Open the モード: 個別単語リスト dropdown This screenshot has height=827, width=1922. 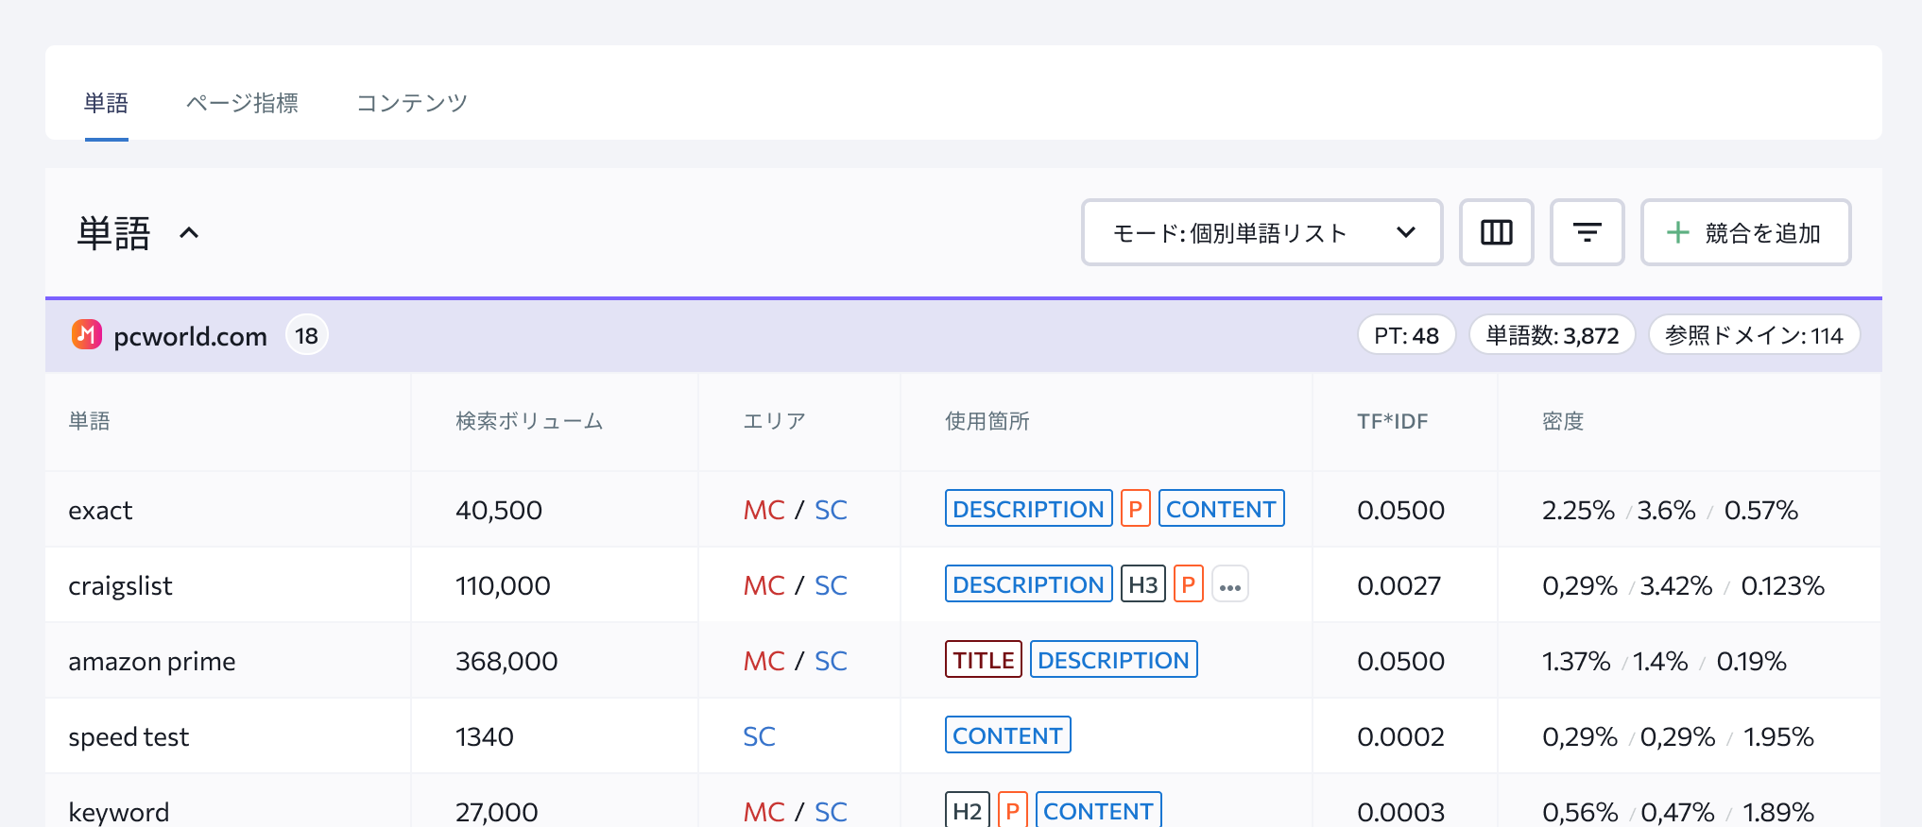(x=1261, y=232)
